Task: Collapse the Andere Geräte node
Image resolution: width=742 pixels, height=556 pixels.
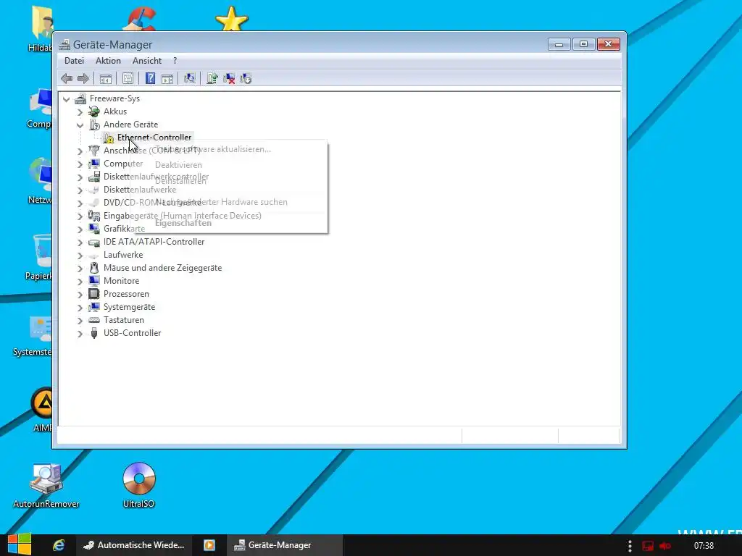Action: (80, 125)
